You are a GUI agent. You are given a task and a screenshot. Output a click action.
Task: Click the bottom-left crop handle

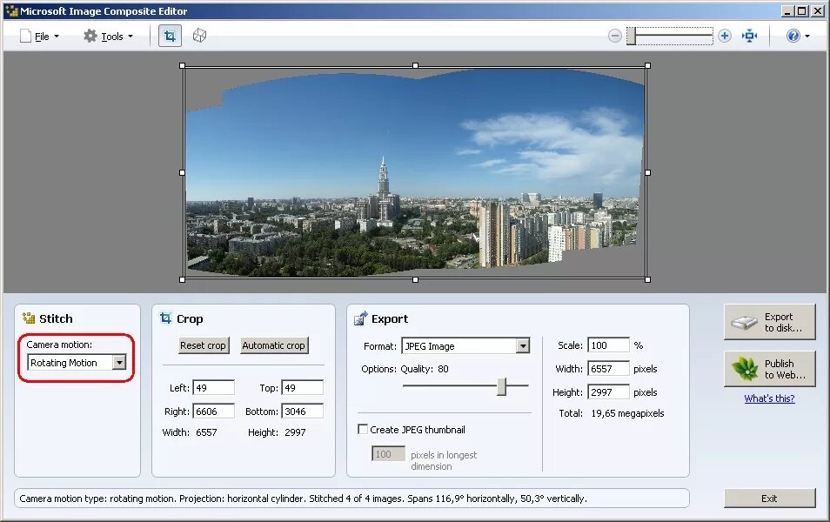coord(182,279)
